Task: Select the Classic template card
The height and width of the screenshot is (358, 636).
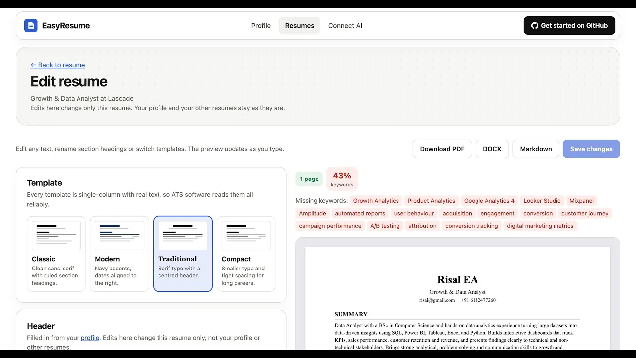Action: coord(56,254)
